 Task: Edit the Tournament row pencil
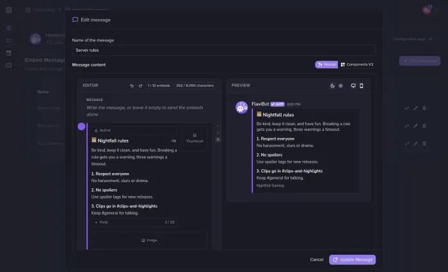415,144
